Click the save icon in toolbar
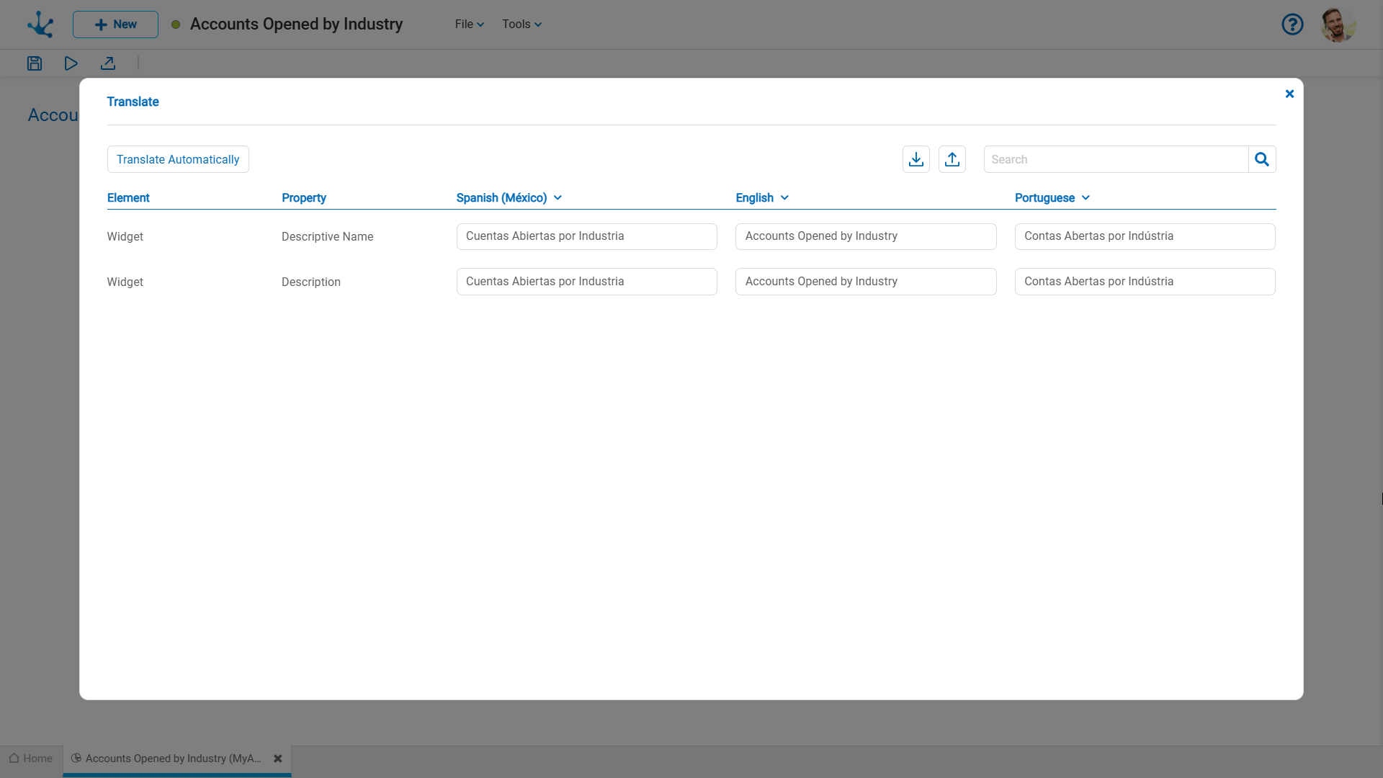The width and height of the screenshot is (1383, 778). point(35,63)
